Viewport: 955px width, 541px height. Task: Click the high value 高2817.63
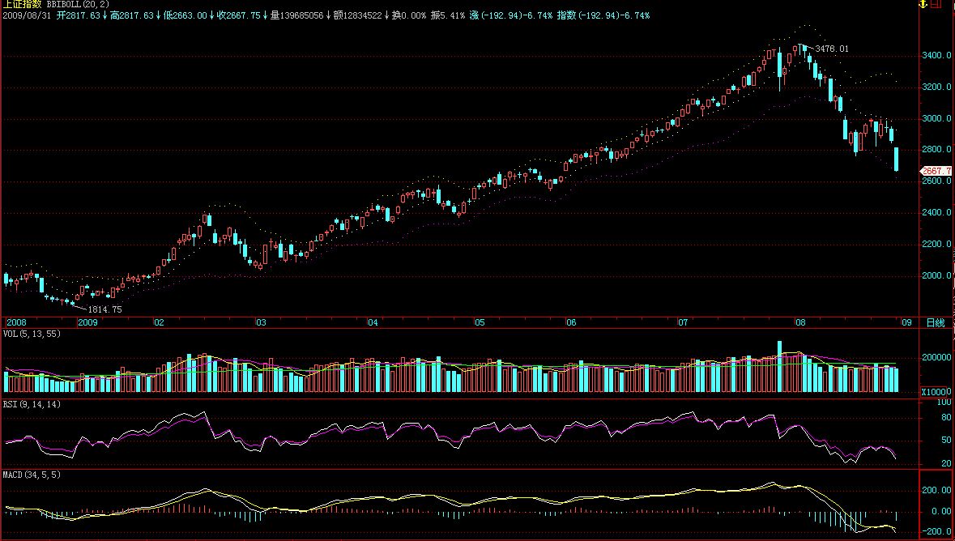pyautogui.click(x=131, y=15)
